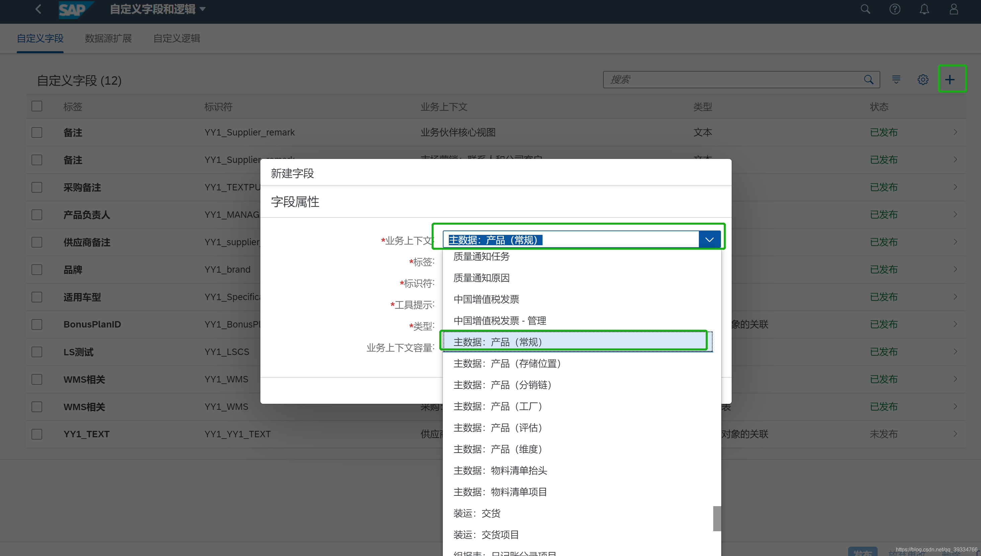Check the box for YY1_Supplier_remark 业务伙伴核心视图 row
The width and height of the screenshot is (981, 556).
pyautogui.click(x=37, y=132)
